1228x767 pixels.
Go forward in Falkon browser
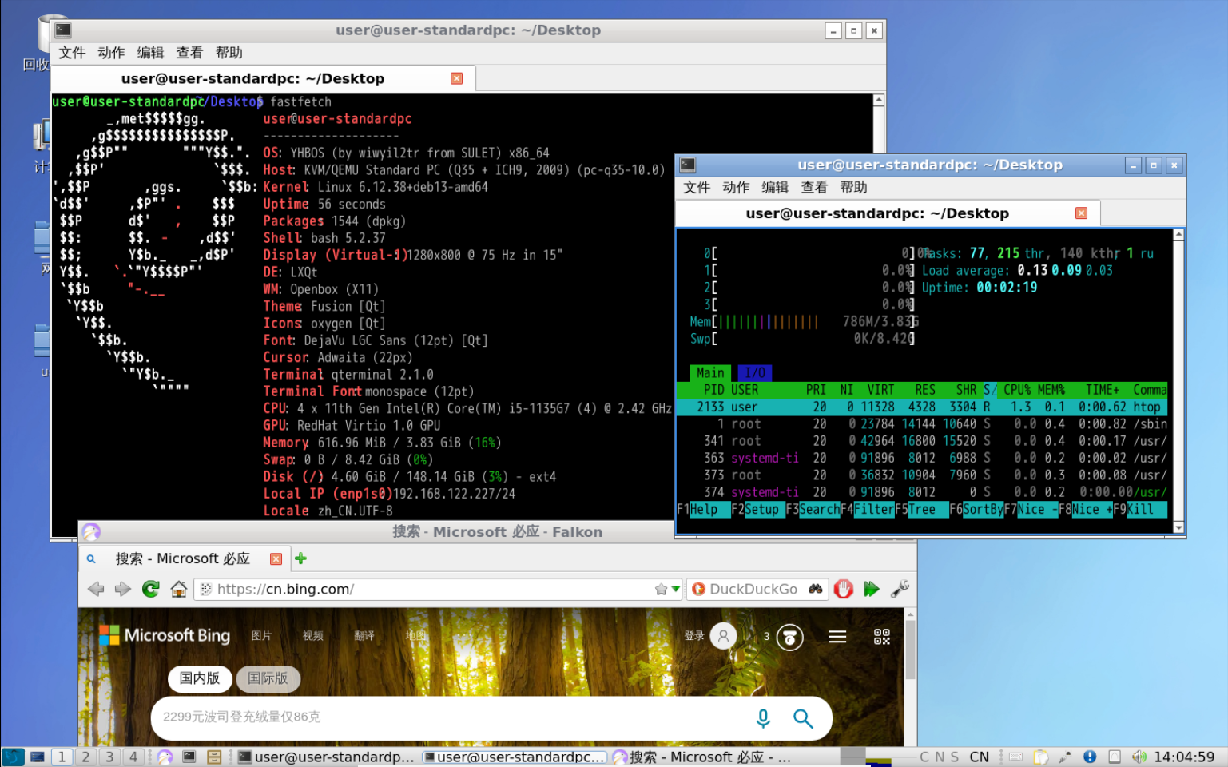coord(123,589)
